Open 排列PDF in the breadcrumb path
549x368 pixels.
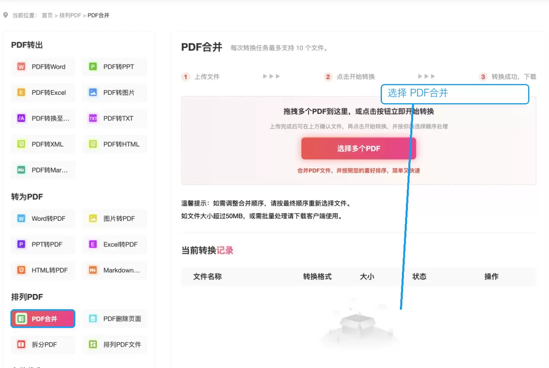[x=70, y=15]
